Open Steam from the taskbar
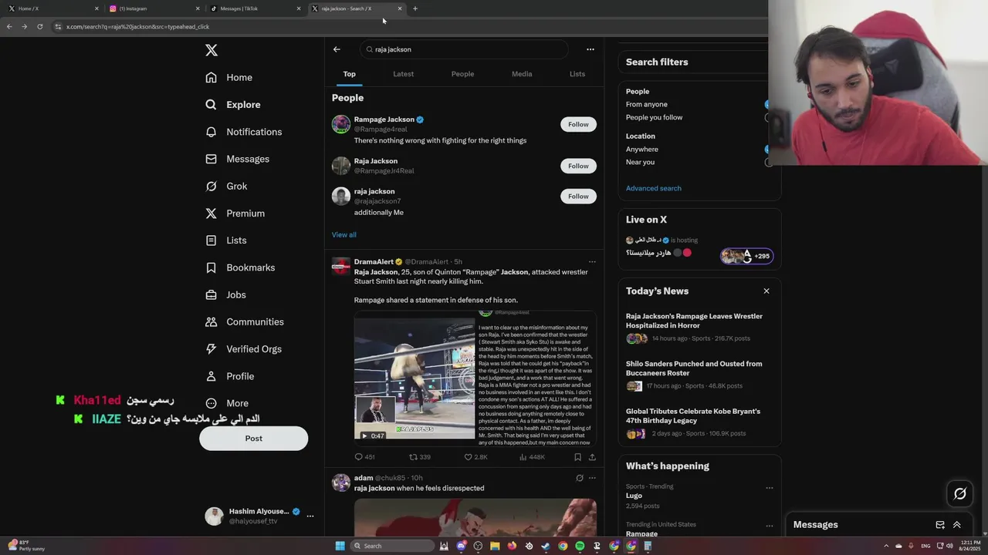This screenshot has height=555, width=988. pos(546,546)
